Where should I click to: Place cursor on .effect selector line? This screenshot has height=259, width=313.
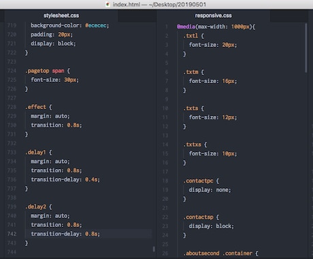38,107
